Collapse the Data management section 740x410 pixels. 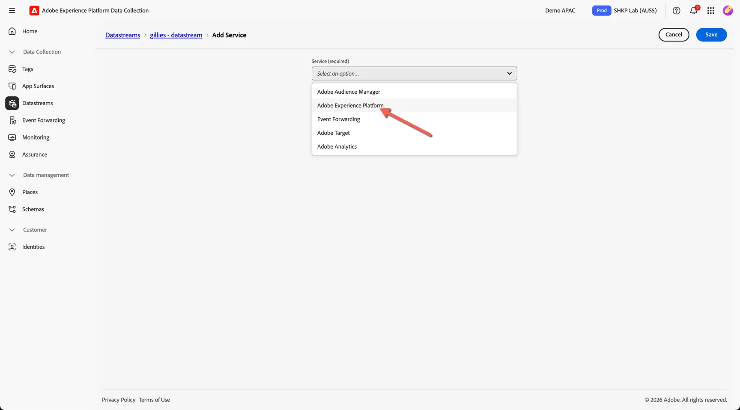tap(12, 175)
